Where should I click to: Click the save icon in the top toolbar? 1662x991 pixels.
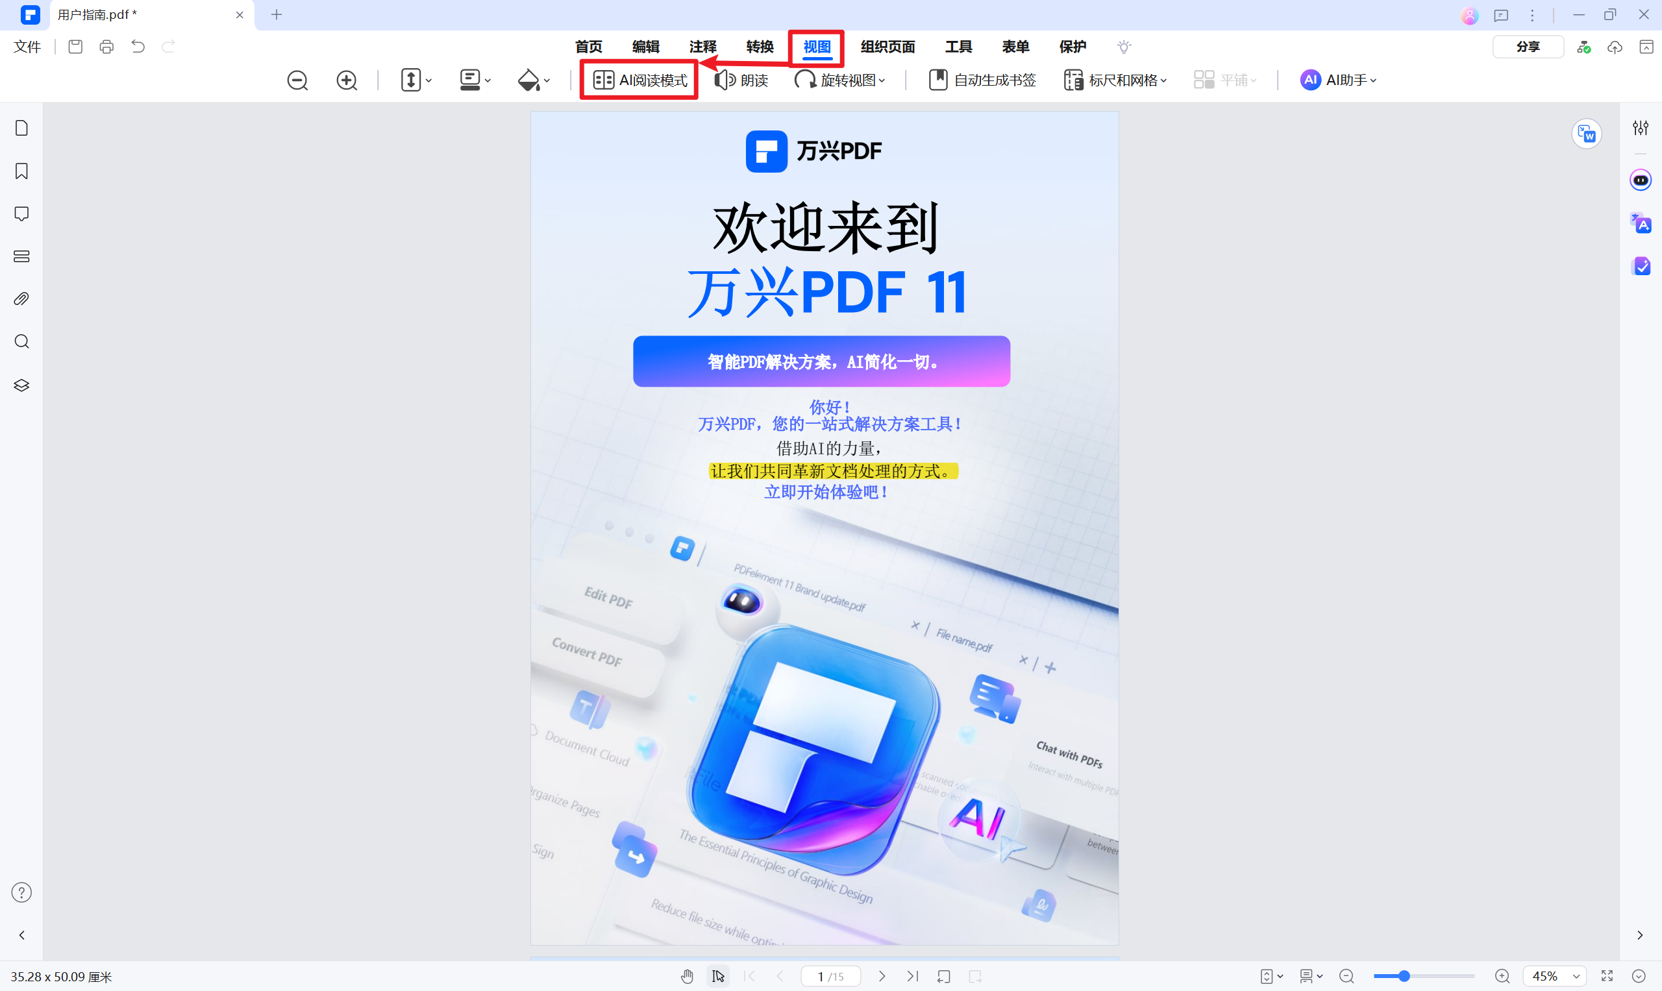tap(75, 46)
